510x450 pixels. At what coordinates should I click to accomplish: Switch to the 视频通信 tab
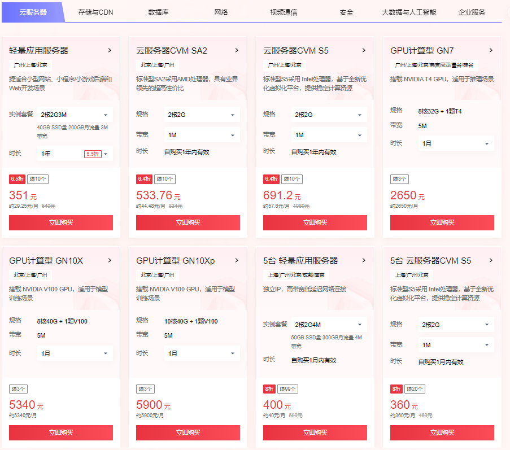pos(284,12)
